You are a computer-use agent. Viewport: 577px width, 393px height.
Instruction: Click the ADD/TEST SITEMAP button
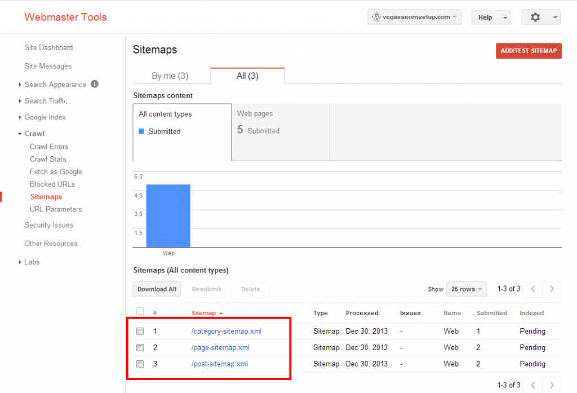point(529,51)
